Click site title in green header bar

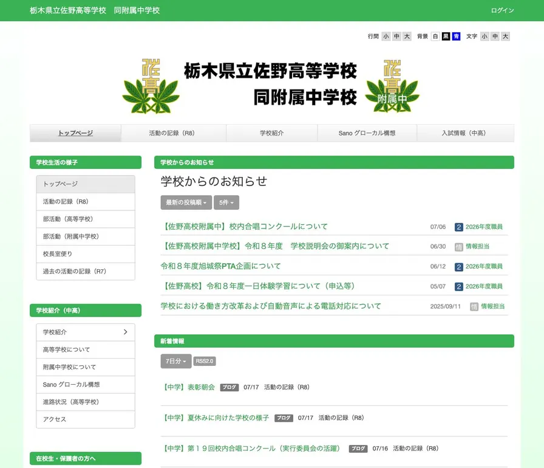coord(95,10)
